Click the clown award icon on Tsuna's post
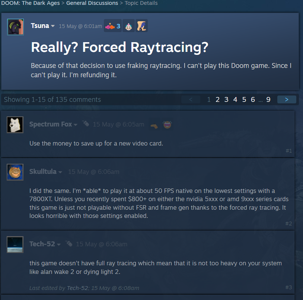The width and height of the screenshot is (303, 300). [128, 26]
